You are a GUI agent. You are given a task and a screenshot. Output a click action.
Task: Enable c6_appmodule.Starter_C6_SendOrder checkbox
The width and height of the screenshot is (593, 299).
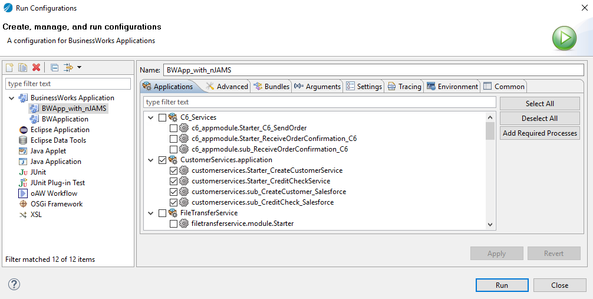[173, 129]
